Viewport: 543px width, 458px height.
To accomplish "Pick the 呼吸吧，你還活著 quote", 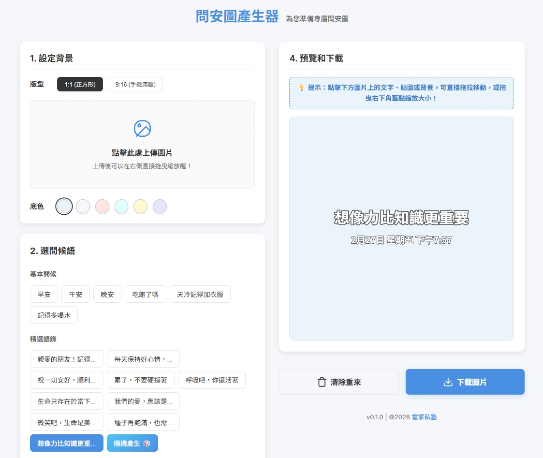I will coord(211,380).
